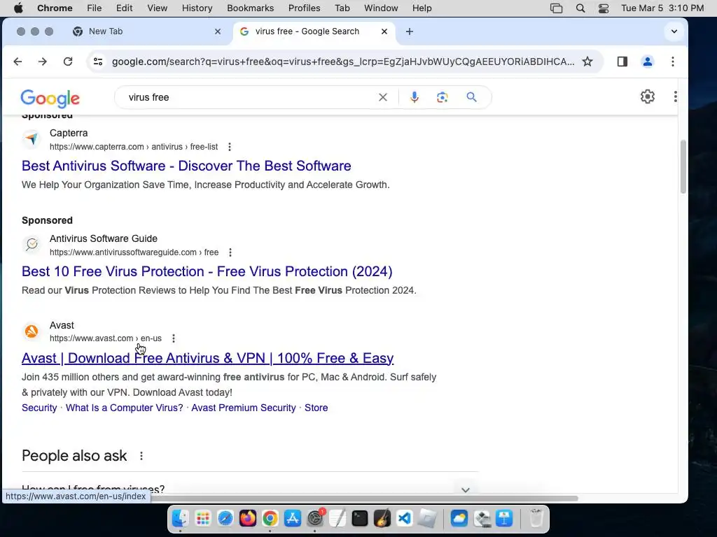Close the New Tab tab
Viewport: 717px width, 537px height.
218,31
